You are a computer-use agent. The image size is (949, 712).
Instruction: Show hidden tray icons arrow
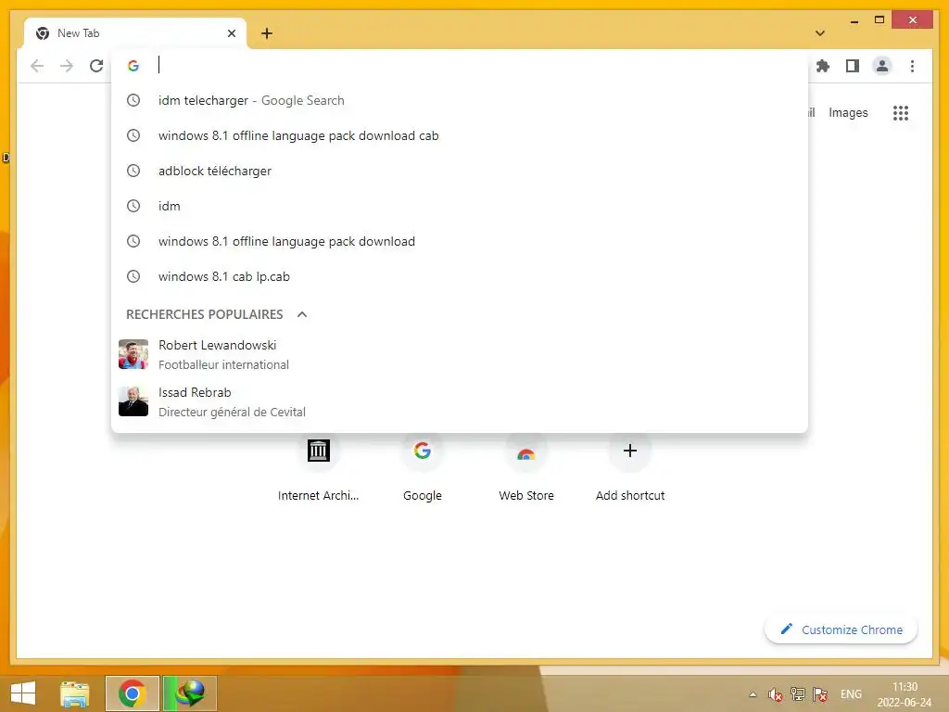[x=753, y=694]
